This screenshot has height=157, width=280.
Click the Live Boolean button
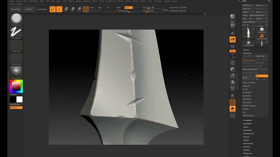click(42, 9)
